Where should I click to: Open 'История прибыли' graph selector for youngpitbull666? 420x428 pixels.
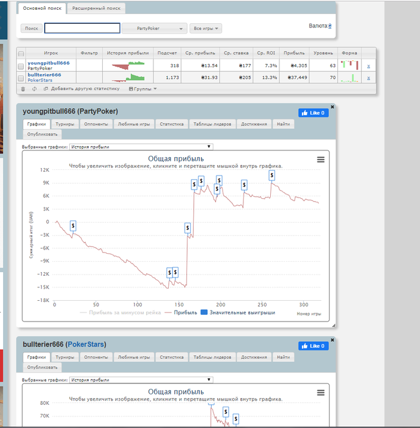pyautogui.click(x=141, y=147)
